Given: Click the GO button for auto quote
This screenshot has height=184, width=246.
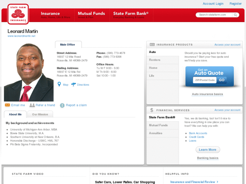Looking at the screenshot, I should pyautogui.click(x=222, y=80).
